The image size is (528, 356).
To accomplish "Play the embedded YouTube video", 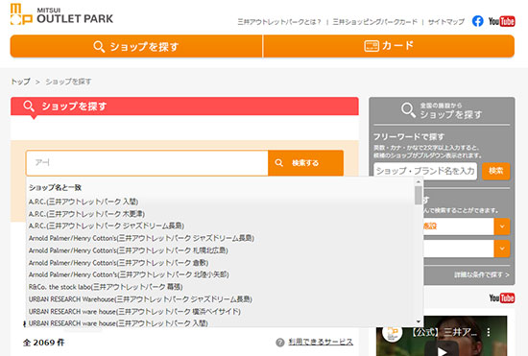I will [x=442, y=350].
